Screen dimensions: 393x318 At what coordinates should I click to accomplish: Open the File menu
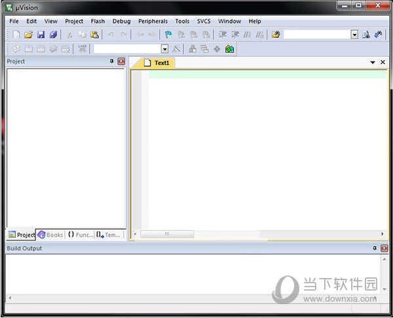click(x=14, y=22)
